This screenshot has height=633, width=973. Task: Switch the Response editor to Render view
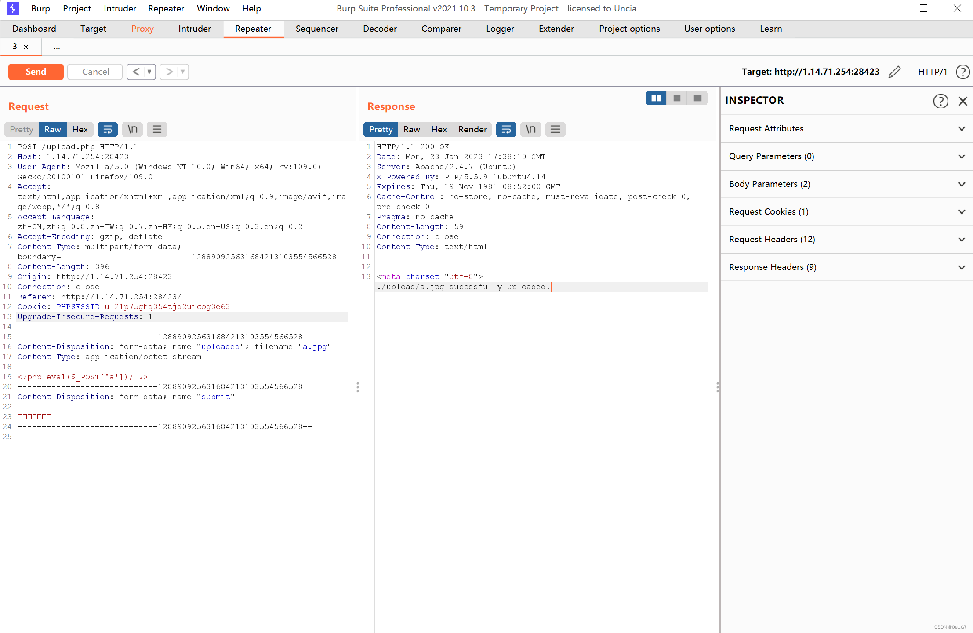(x=472, y=129)
